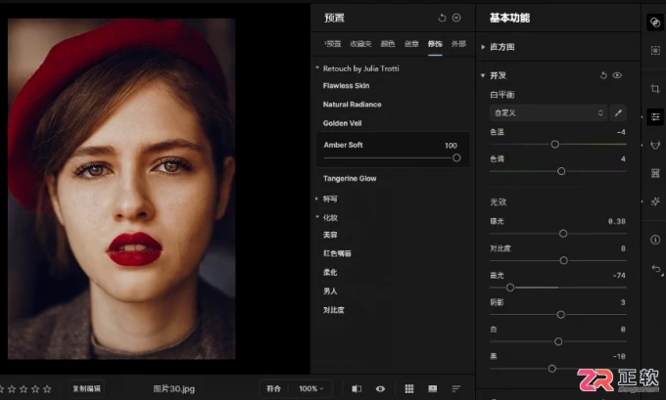
Task: Click the circular options icon in 预置 header
Action: click(456, 18)
